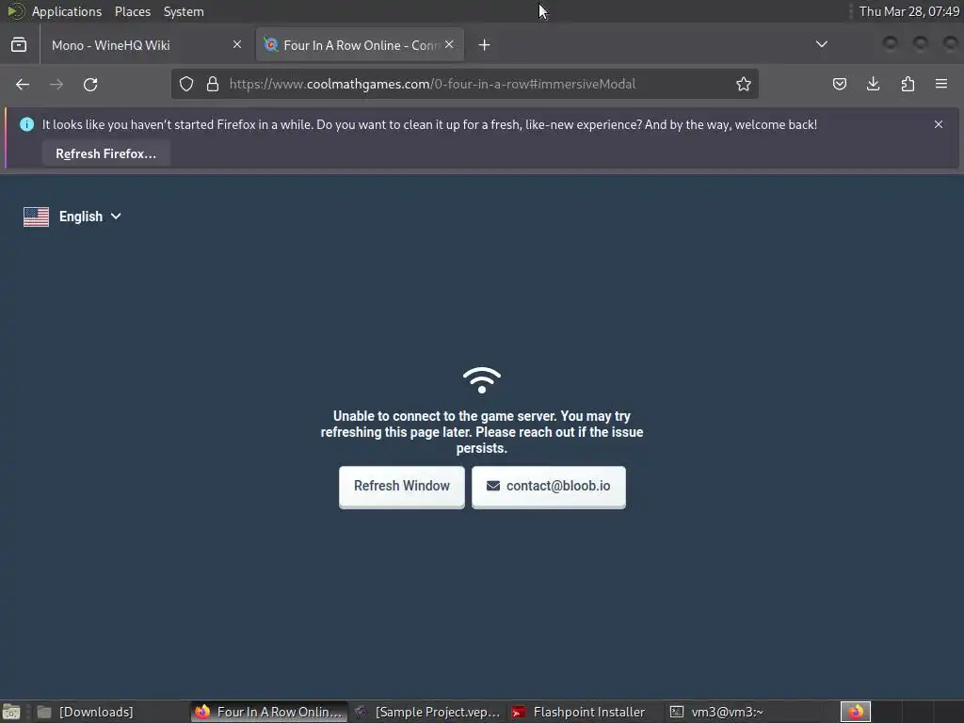This screenshot has height=723, width=964.
Task: Click the Firefox workspace icon at bottom right
Action: point(855,712)
